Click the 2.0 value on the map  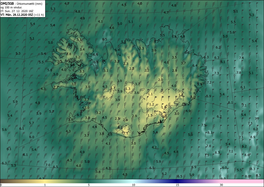[161, 80]
